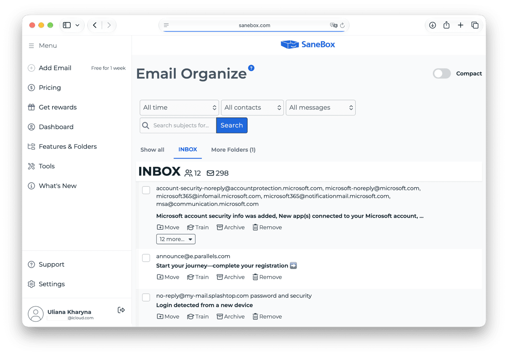Check the Microsoft emails checkbox
Screen dimensions: 508x356
pos(146,190)
